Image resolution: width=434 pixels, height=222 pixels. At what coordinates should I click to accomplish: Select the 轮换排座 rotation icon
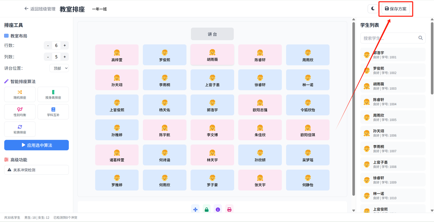[x=19, y=127]
